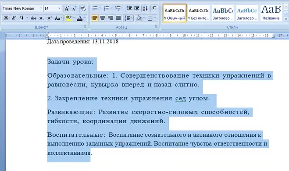
Task: Click the Sort icon
Action: click(x=145, y=8)
